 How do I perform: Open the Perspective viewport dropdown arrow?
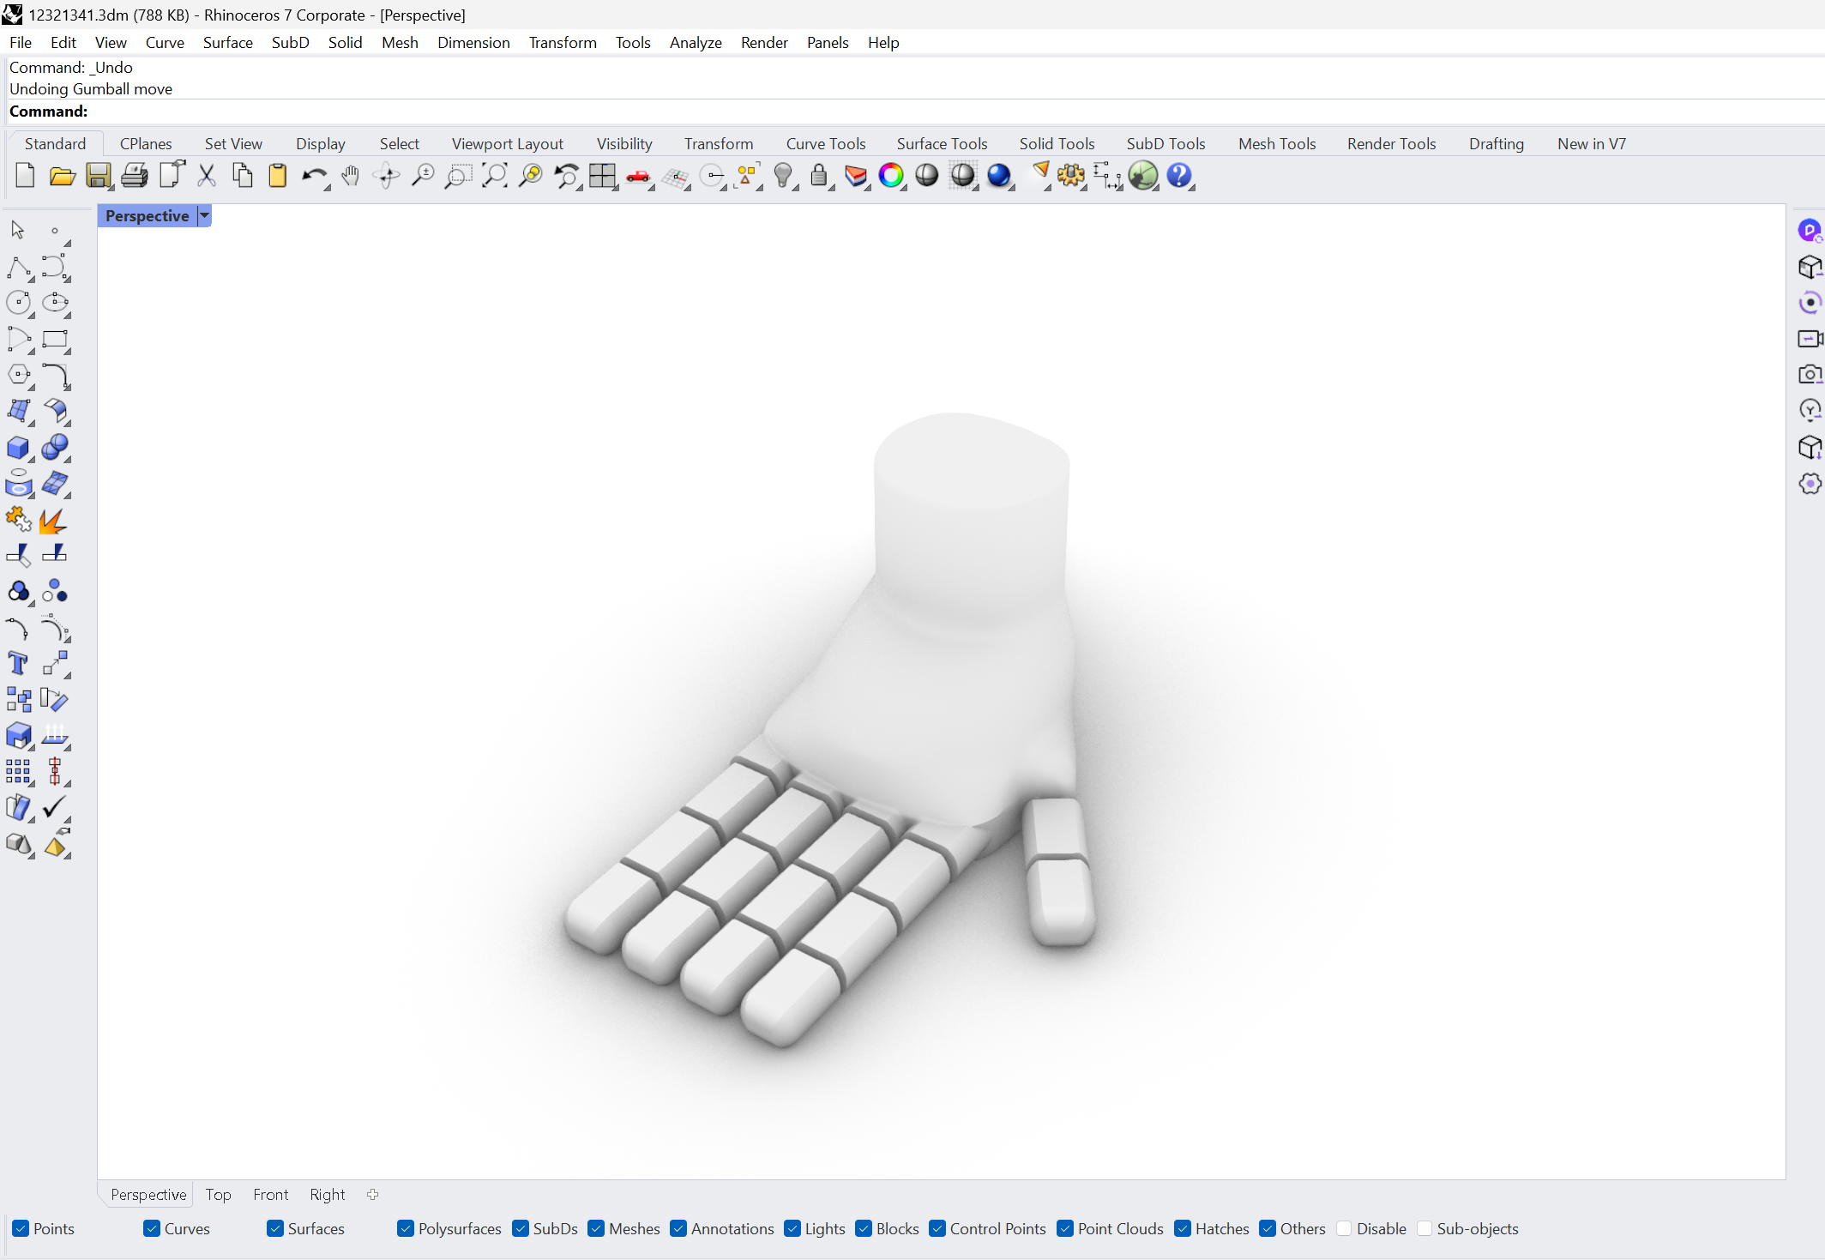[x=204, y=216]
